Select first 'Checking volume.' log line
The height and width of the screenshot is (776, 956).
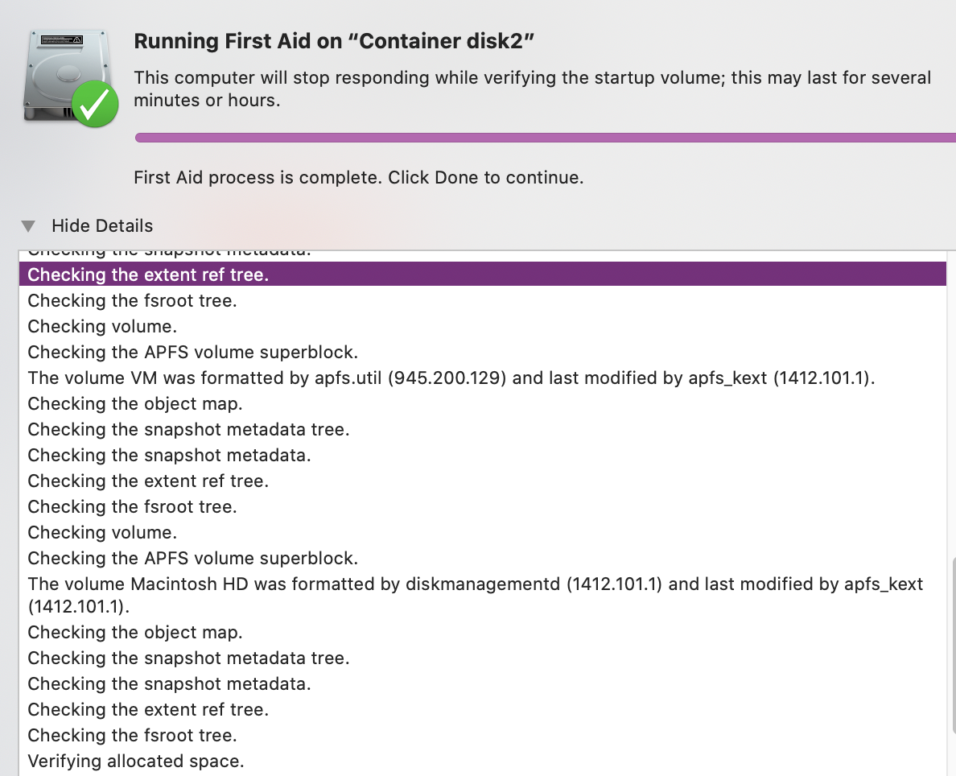tap(102, 326)
